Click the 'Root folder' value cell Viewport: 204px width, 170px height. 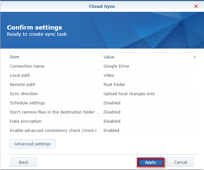point(114,85)
